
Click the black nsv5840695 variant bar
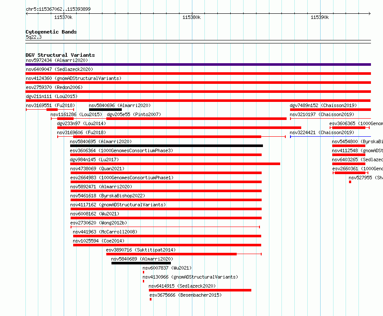tap(167, 146)
